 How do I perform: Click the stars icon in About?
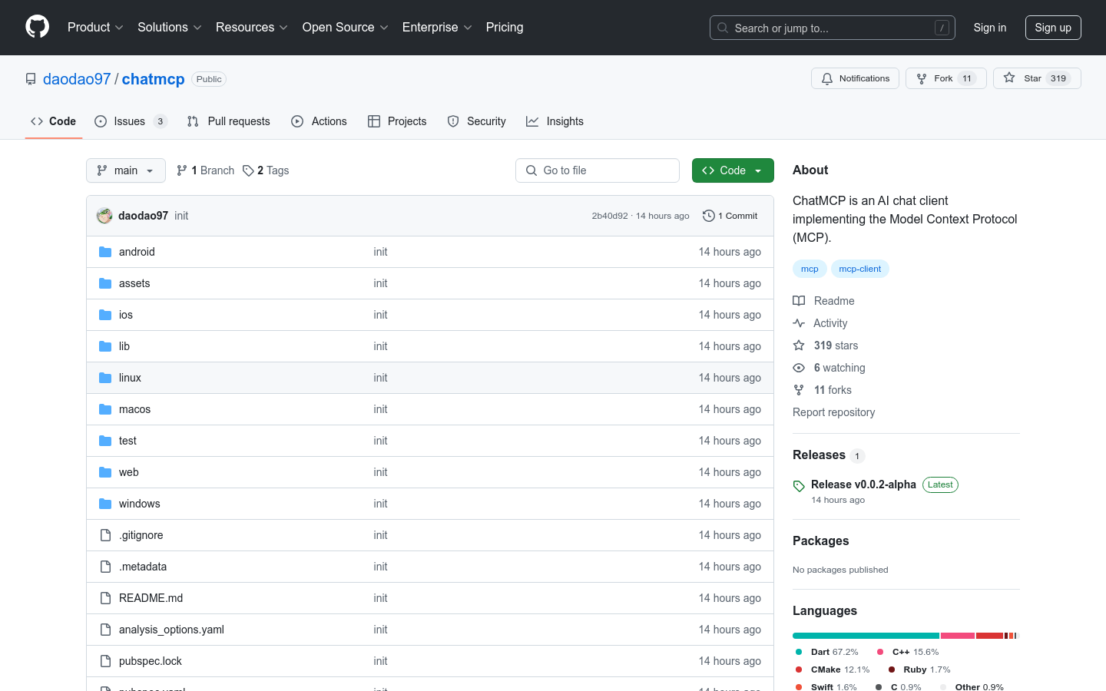pos(799,345)
